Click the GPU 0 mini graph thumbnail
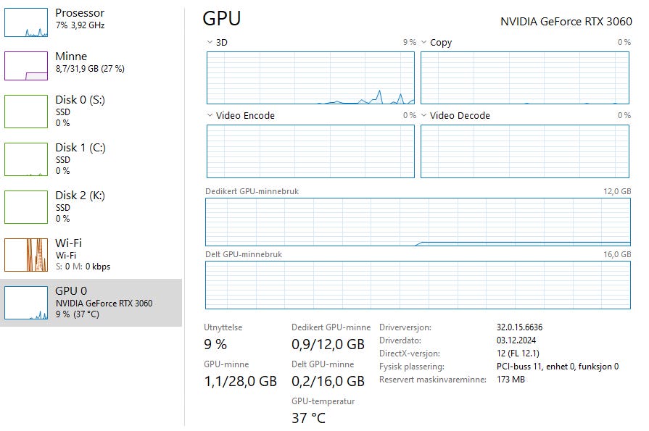Screen dimensions: 649x431 pos(26,302)
